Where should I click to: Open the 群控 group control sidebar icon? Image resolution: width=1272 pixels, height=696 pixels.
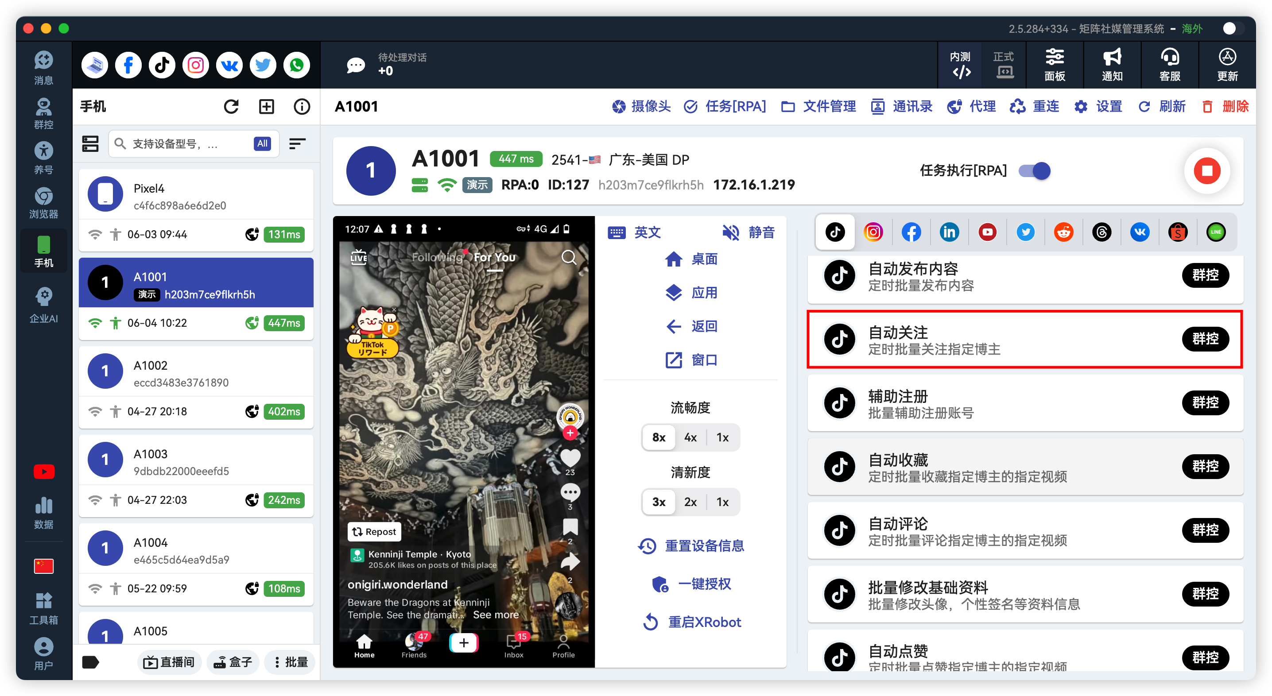click(x=43, y=113)
